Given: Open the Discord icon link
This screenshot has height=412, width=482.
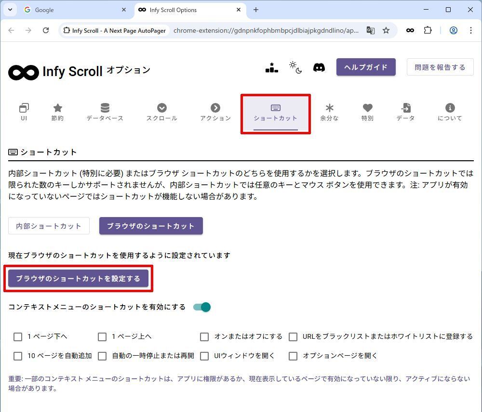Looking at the screenshot, I should pyautogui.click(x=319, y=67).
